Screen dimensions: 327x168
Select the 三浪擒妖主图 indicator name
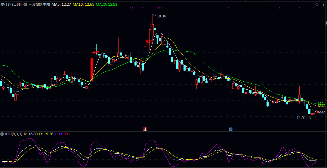pyautogui.click(x=39, y=4)
